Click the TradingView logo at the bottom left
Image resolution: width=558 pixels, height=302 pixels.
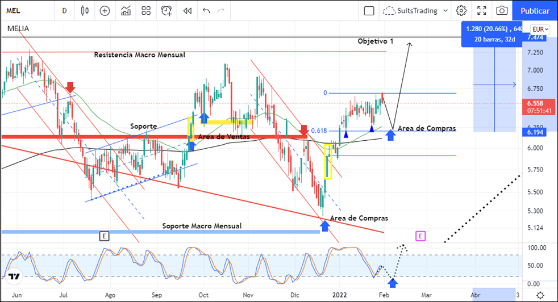point(14,276)
